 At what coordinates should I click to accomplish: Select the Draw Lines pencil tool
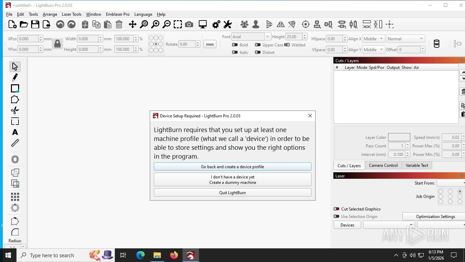point(15,77)
